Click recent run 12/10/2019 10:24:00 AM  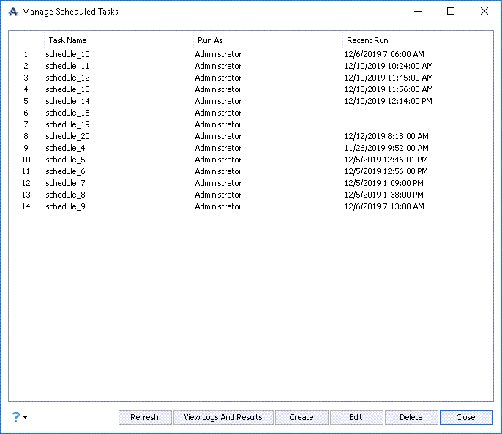pos(389,66)
